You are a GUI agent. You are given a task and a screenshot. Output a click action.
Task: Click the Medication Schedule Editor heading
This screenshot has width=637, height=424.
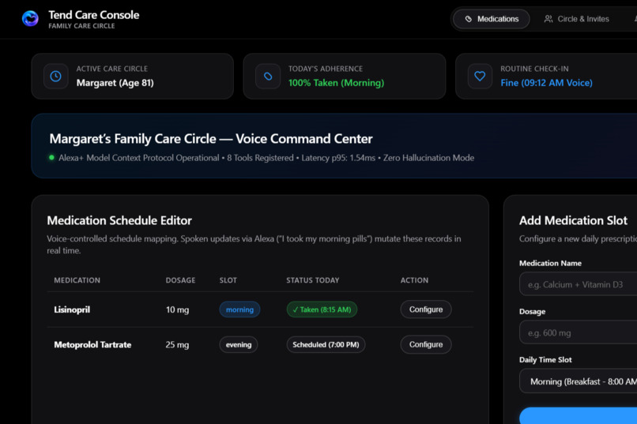pos(119,220)
